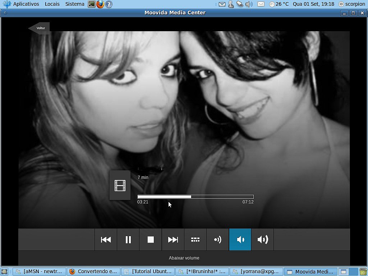This screenshot has height=276, width=368.
Task: Launch the terminal from the top panel
Action: coord(92,4)
